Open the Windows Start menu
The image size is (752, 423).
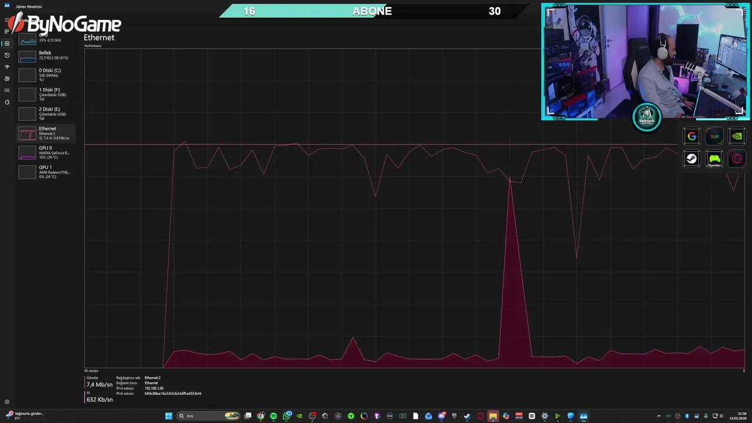tap(169, 416)
